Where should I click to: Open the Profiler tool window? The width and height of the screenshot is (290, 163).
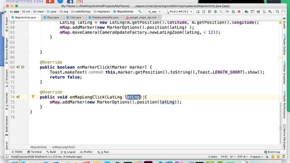tap(86, 152)
